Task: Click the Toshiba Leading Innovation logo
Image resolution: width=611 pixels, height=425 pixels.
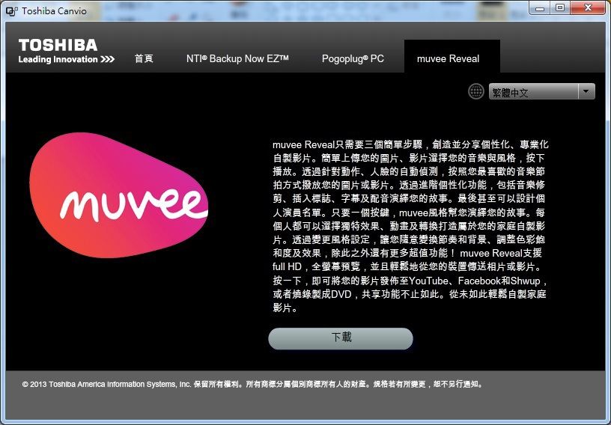Action: [66, 51]
